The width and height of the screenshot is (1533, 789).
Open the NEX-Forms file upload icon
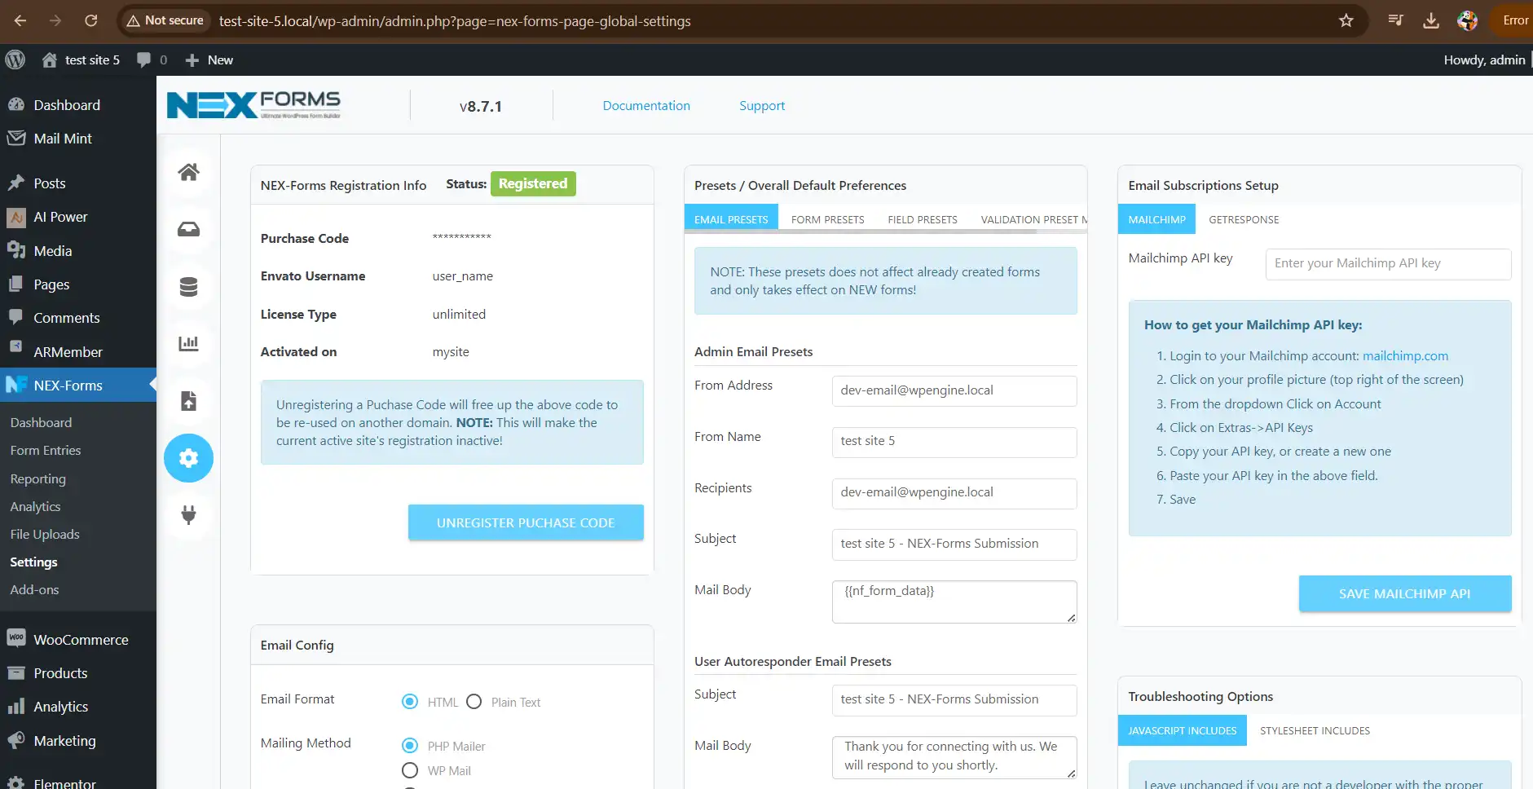pyautogui.click(x=188, y=400)
